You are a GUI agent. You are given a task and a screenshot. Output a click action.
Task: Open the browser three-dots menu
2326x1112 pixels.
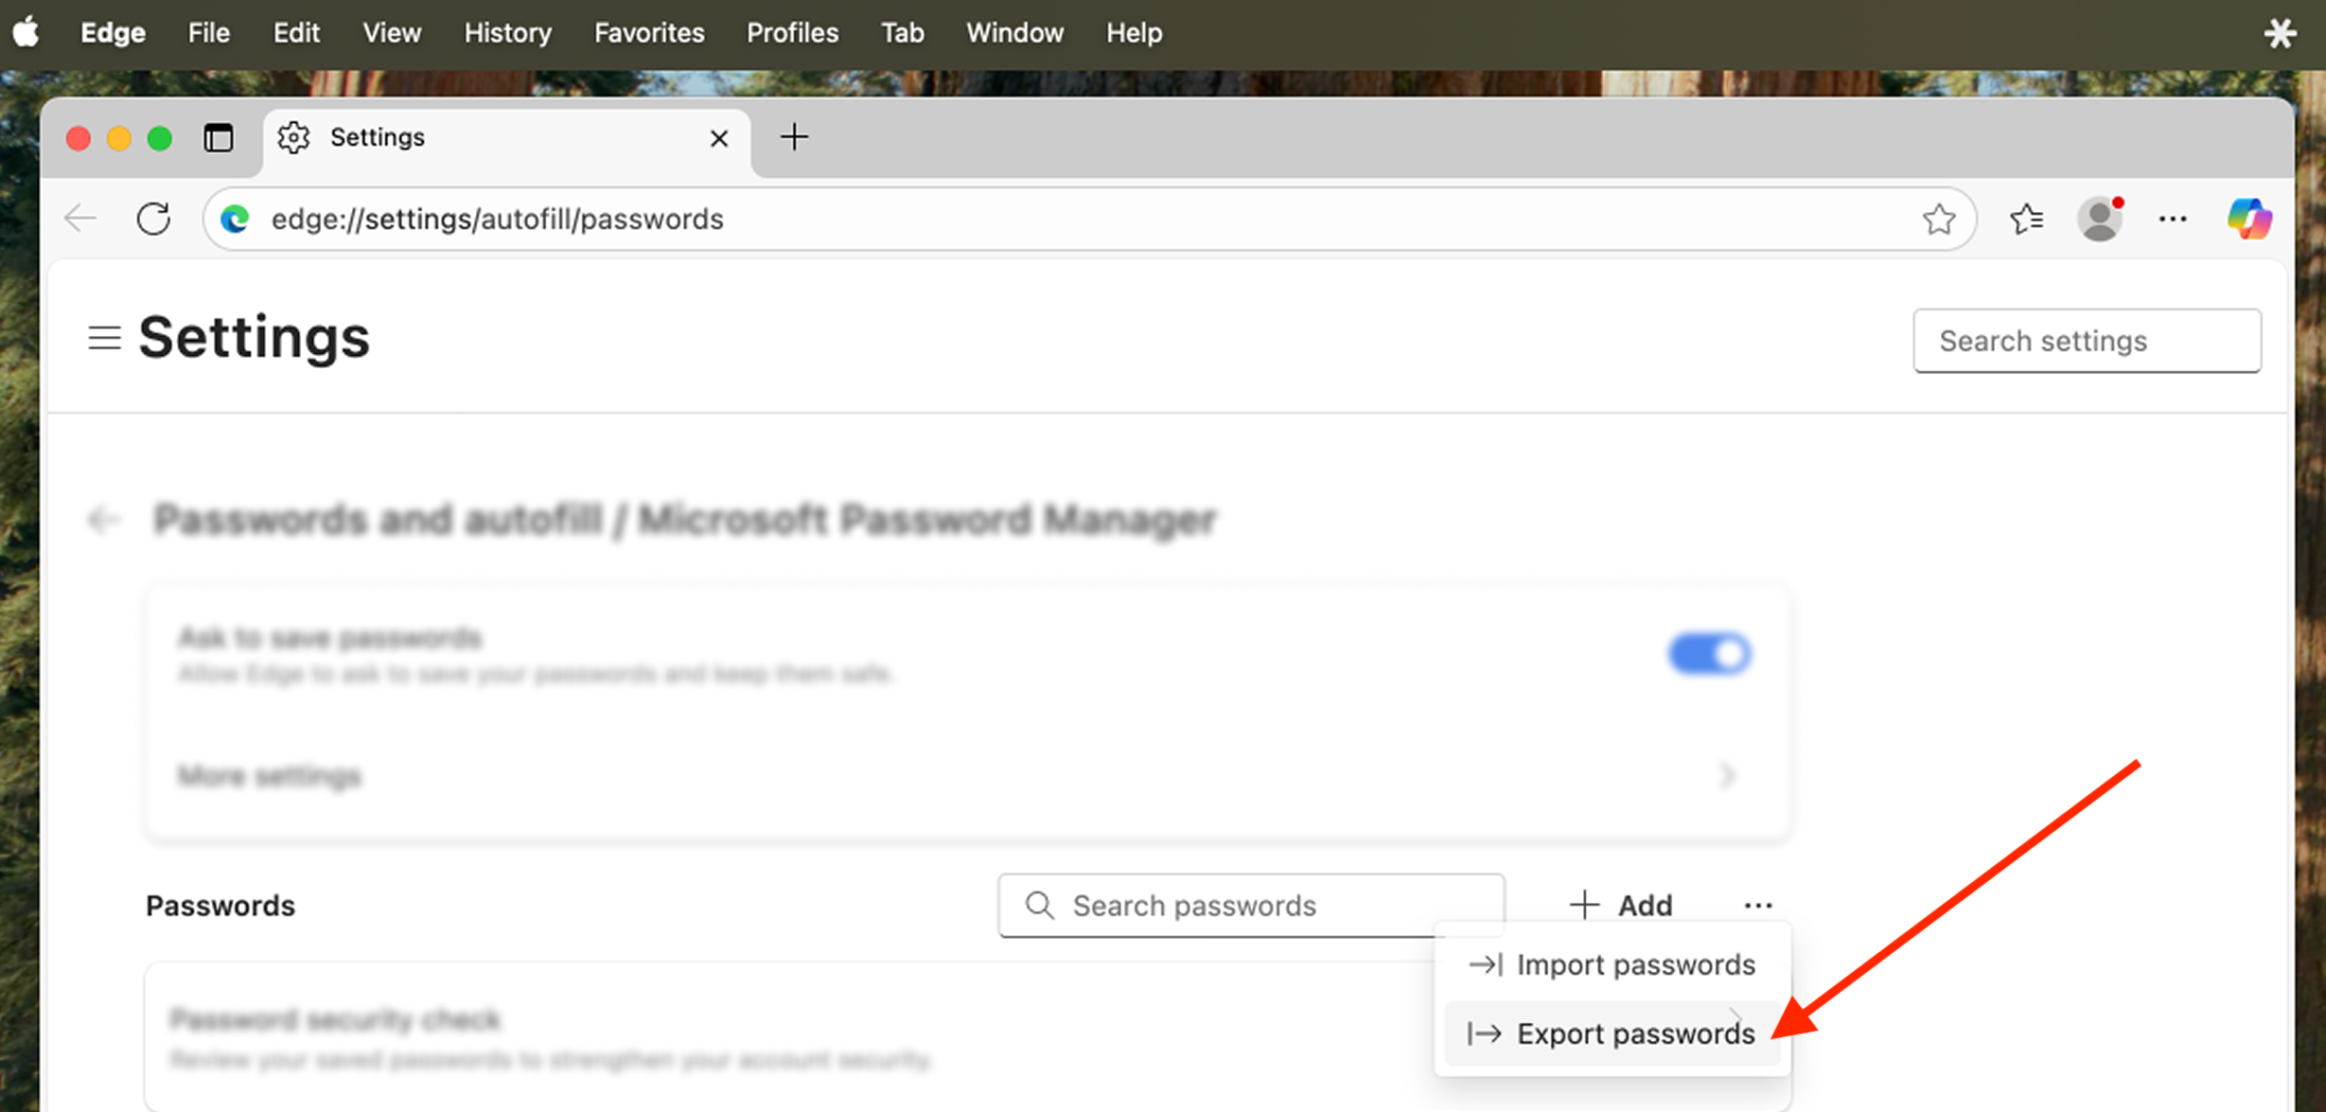[x=2173, y=220]
